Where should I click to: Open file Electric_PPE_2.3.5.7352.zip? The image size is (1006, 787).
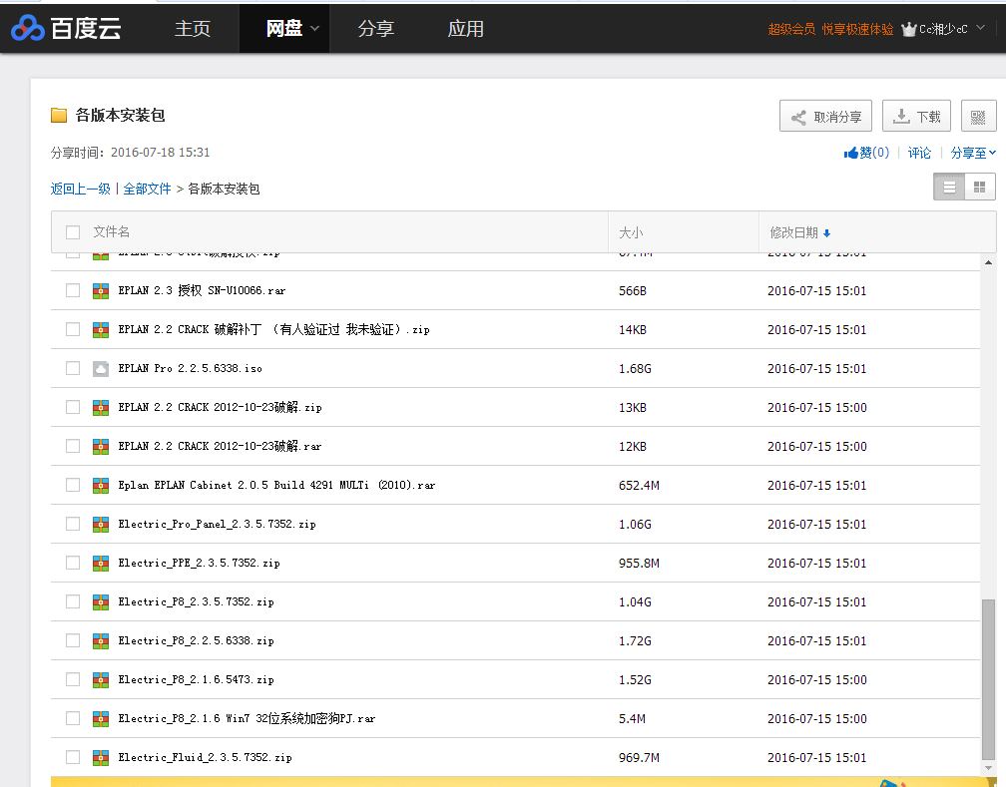click(x=199, y=564)
